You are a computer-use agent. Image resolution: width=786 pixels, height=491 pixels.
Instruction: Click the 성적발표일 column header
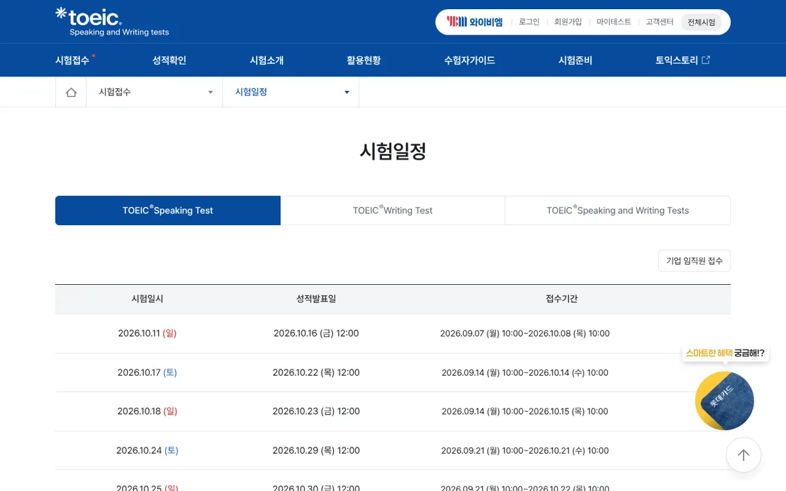pos(316,299)
